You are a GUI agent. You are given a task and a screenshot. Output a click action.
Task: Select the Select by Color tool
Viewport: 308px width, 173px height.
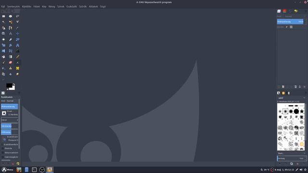pos(11,22)
